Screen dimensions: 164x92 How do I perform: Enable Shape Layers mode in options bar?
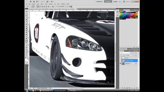point(32,6)
